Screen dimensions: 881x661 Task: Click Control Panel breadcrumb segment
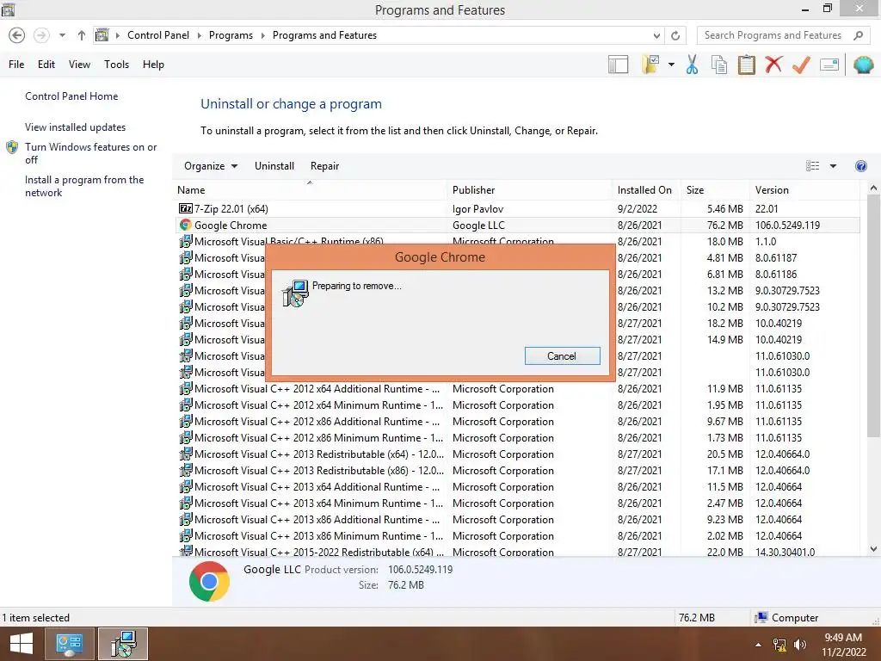[x=158, y=35]
